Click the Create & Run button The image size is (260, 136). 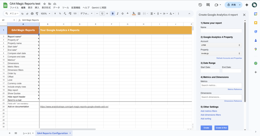point(221,128)
